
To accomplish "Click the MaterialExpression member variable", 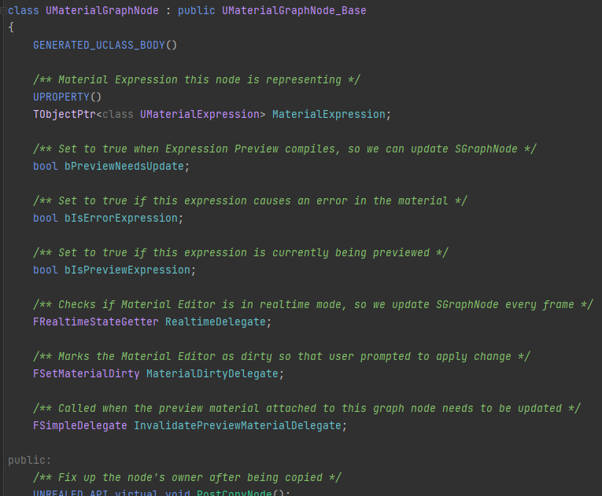I will click(328, 114).
